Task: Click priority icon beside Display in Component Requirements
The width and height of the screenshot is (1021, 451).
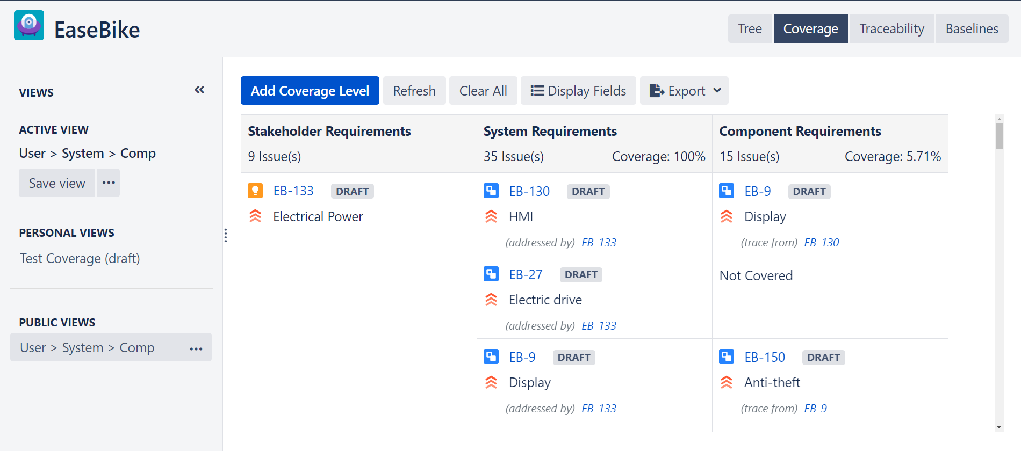Action: (727, 216)
